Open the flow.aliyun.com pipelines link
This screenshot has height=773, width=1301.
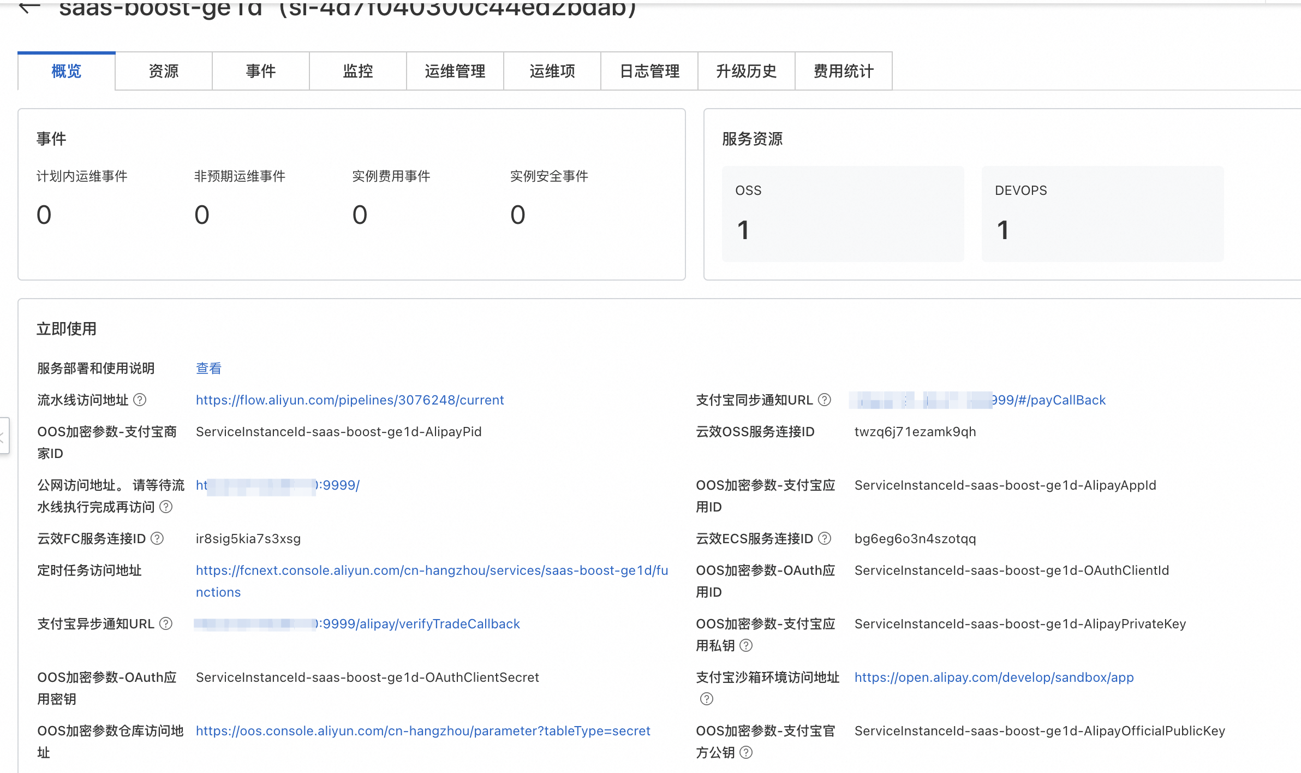(x=350, y=400)
